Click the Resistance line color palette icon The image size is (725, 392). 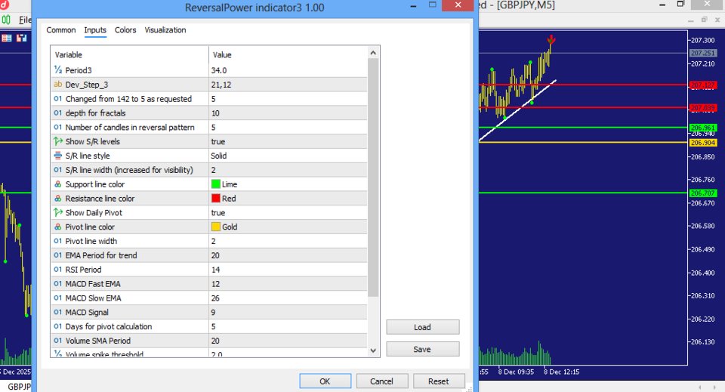point(58,199)
